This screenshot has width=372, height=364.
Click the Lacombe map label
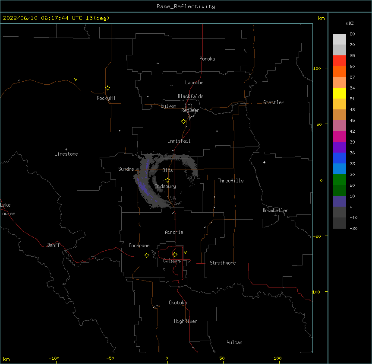coord(194,83)
